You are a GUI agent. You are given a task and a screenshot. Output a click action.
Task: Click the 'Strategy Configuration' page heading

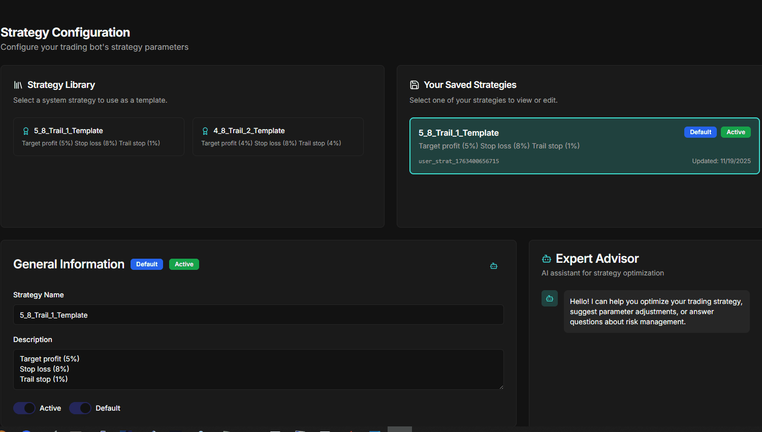click(x=66, y=33)
